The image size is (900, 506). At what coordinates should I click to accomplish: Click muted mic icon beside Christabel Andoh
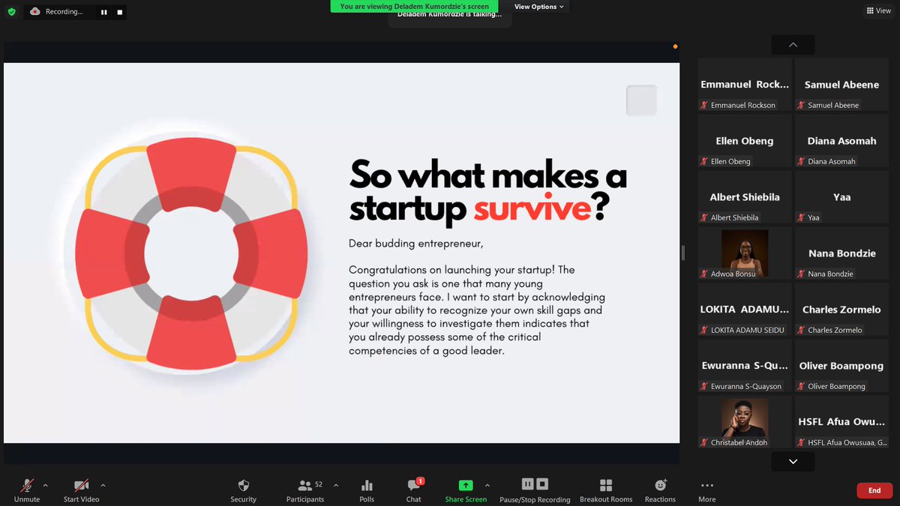tap(704, 442)
